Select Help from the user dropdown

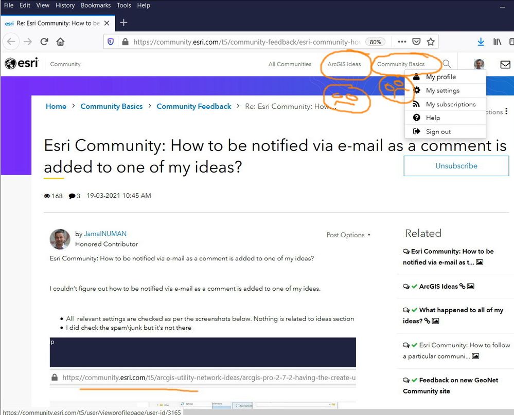[x=445, y=118]
